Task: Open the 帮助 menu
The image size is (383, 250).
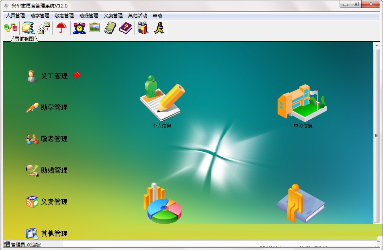Action: (157, 16)
